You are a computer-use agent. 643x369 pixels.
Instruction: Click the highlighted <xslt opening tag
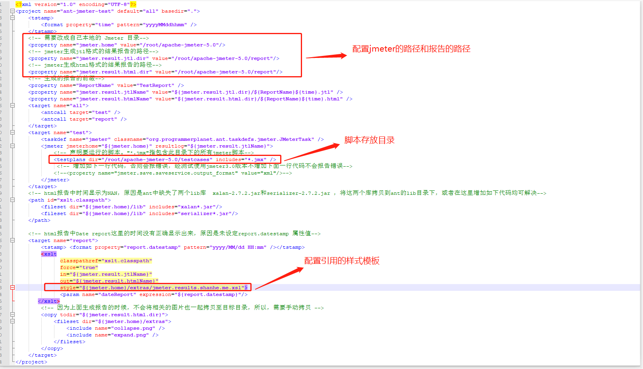tap(49, 254)
